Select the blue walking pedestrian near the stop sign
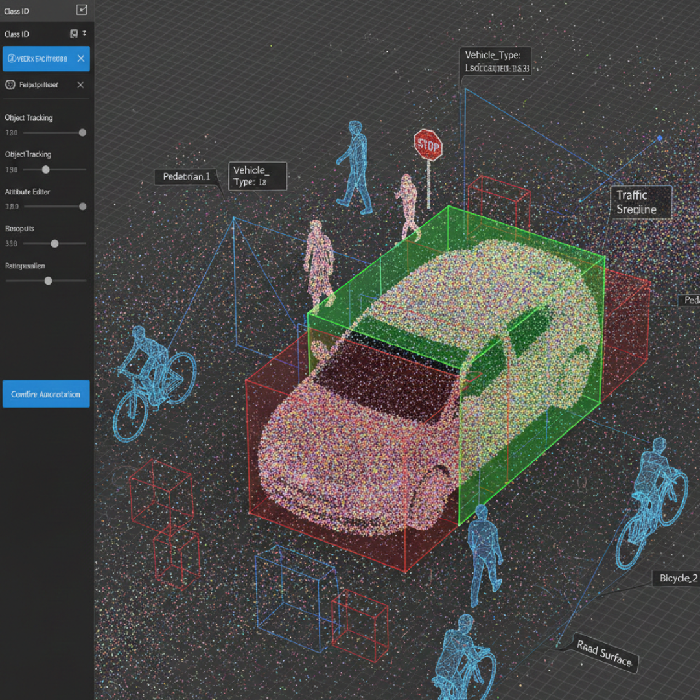The image size is (700, 700). (356, 167)
